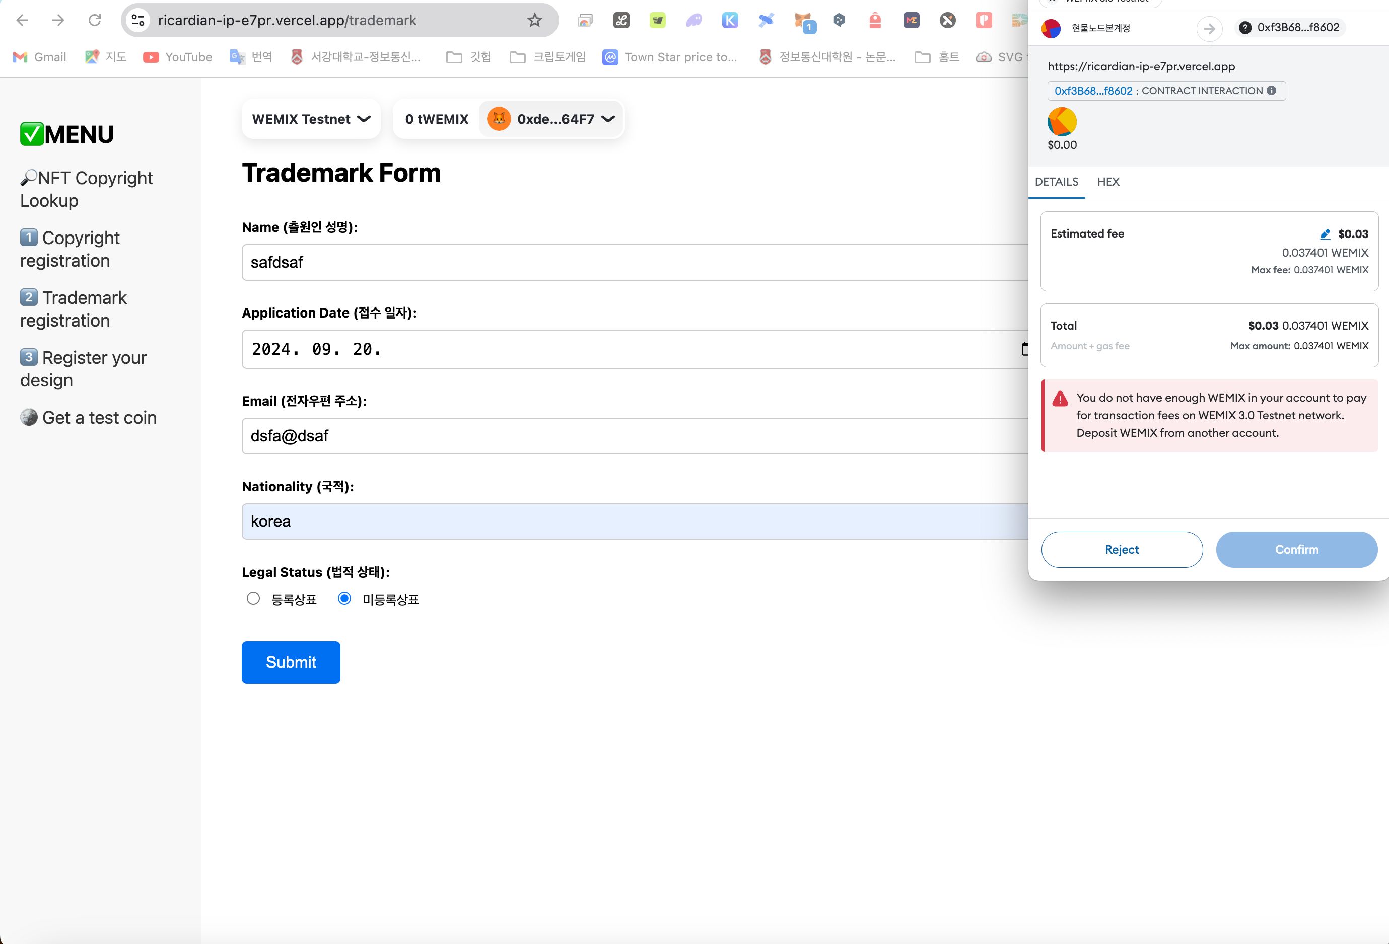Open the 깃헙 bookmark folder

pyautogui.click(x=469, y=57)
